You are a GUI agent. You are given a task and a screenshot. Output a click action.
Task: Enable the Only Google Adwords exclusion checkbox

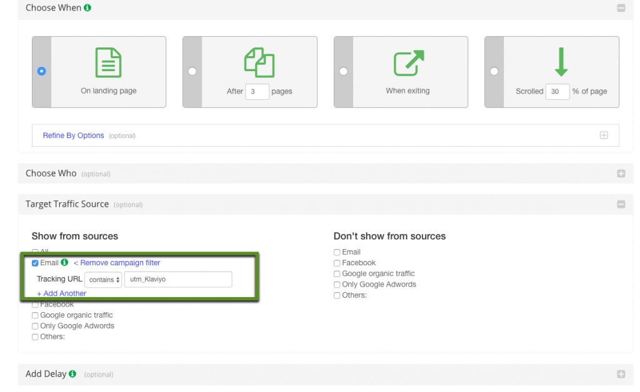tap(336, 284)
